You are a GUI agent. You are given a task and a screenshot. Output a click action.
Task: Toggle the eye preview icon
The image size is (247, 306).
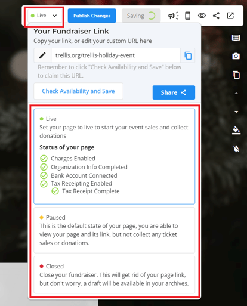[x=202, y=16]
